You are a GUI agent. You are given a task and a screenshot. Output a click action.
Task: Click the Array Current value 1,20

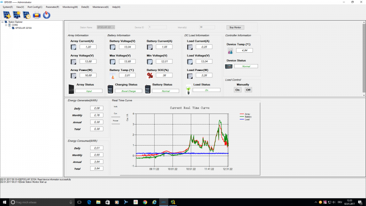click(x=88, y=47)
